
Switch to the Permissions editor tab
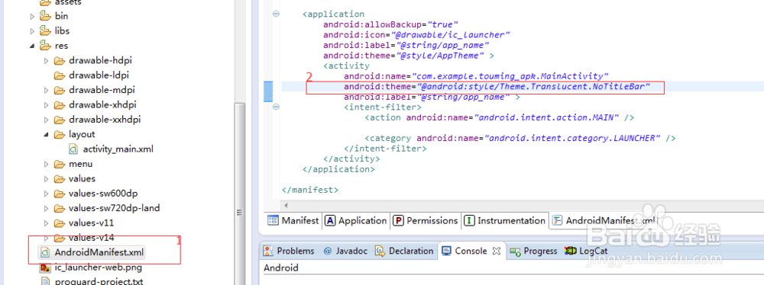click(426, 220)
